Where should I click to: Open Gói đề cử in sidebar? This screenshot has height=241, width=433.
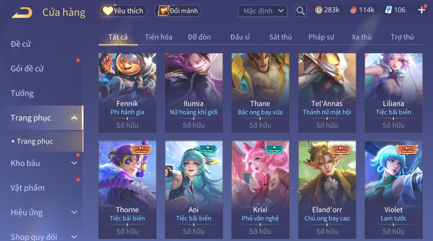(x=27, y=68)
